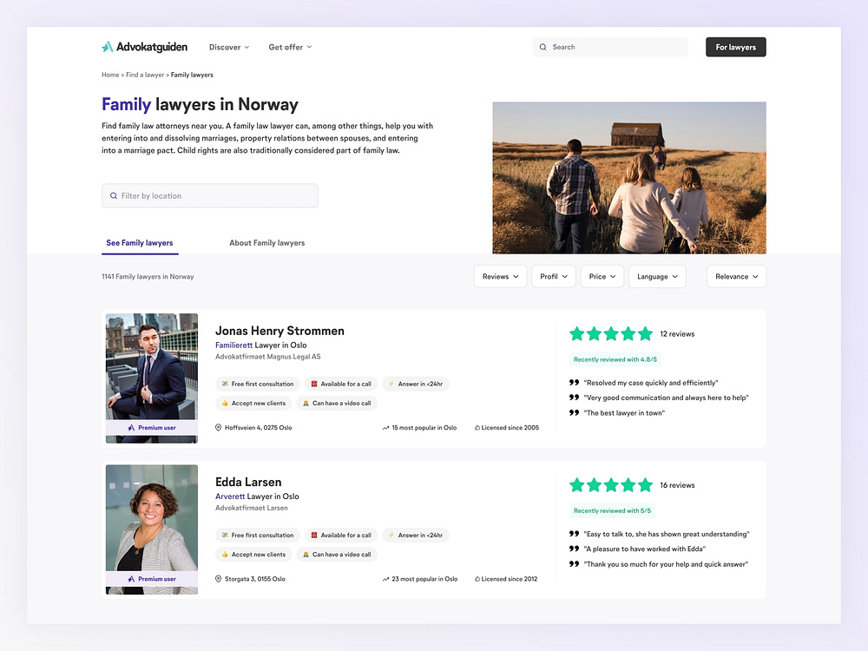Image resolution: width=868 pixels, height=651 pixels.
Task: Click the 'Licensed since 2005' badge icon
Action: coord(478,427)
